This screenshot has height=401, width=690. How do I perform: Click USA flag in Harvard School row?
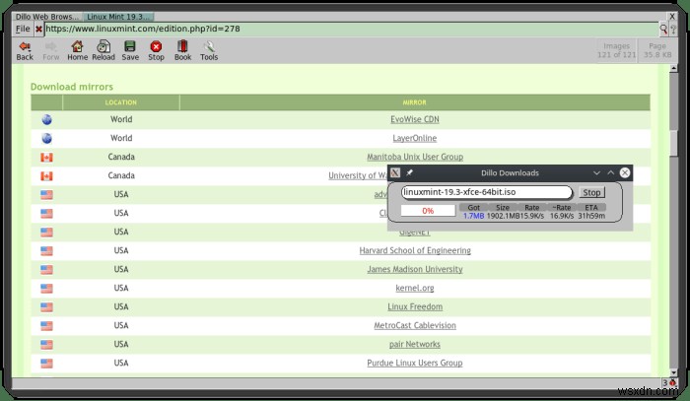pos(46,251)
